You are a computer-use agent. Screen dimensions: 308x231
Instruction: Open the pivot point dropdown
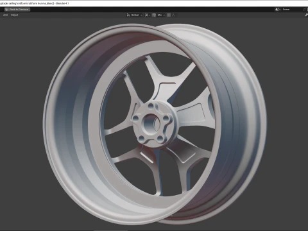click(x=148, y=15)
